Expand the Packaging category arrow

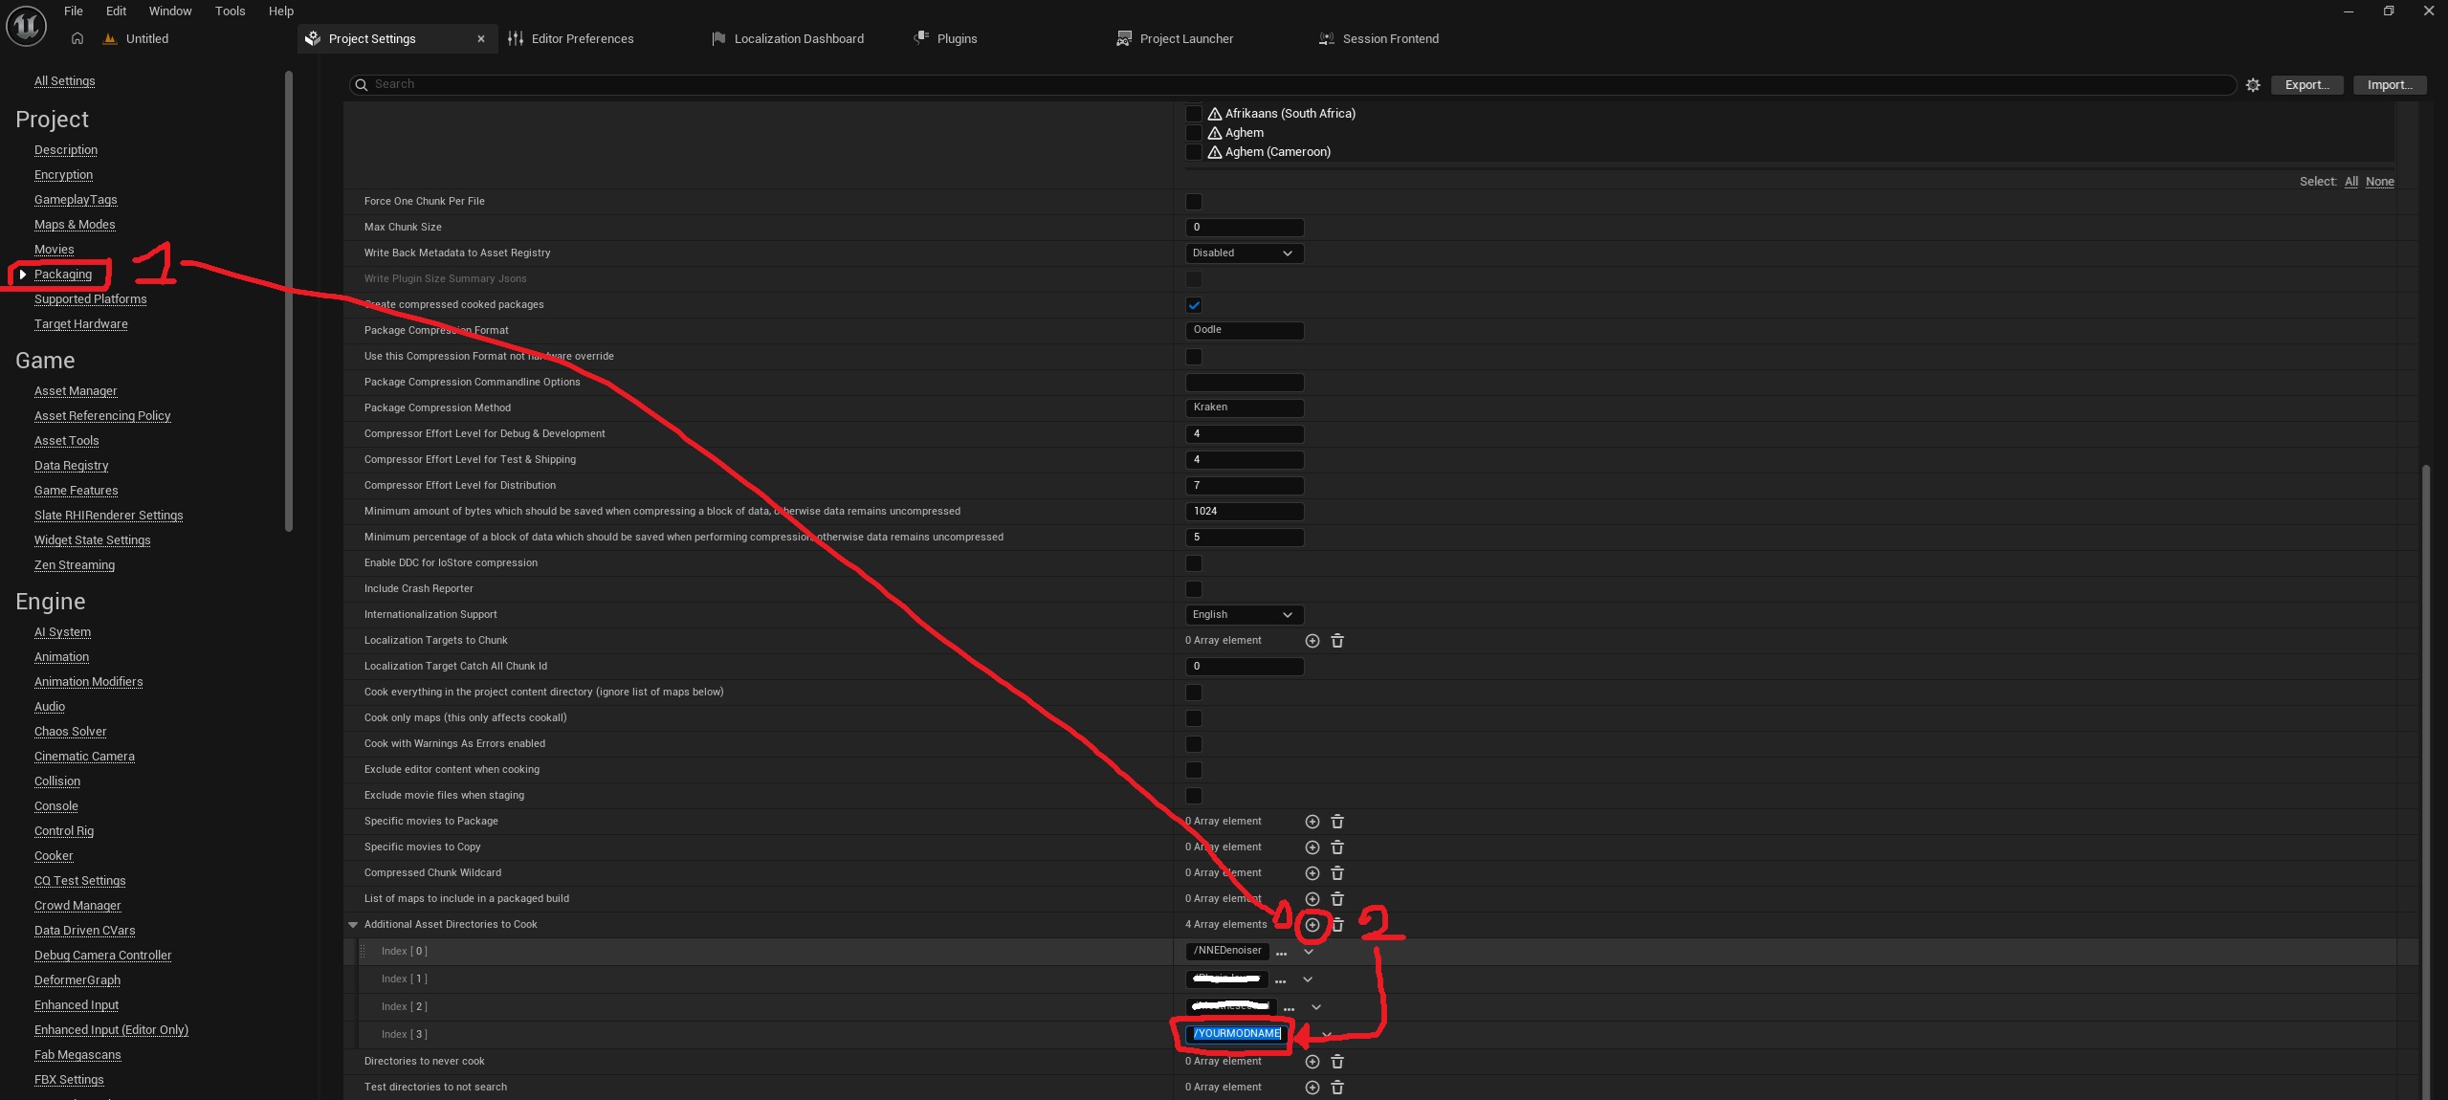click(x=23, y=275)
